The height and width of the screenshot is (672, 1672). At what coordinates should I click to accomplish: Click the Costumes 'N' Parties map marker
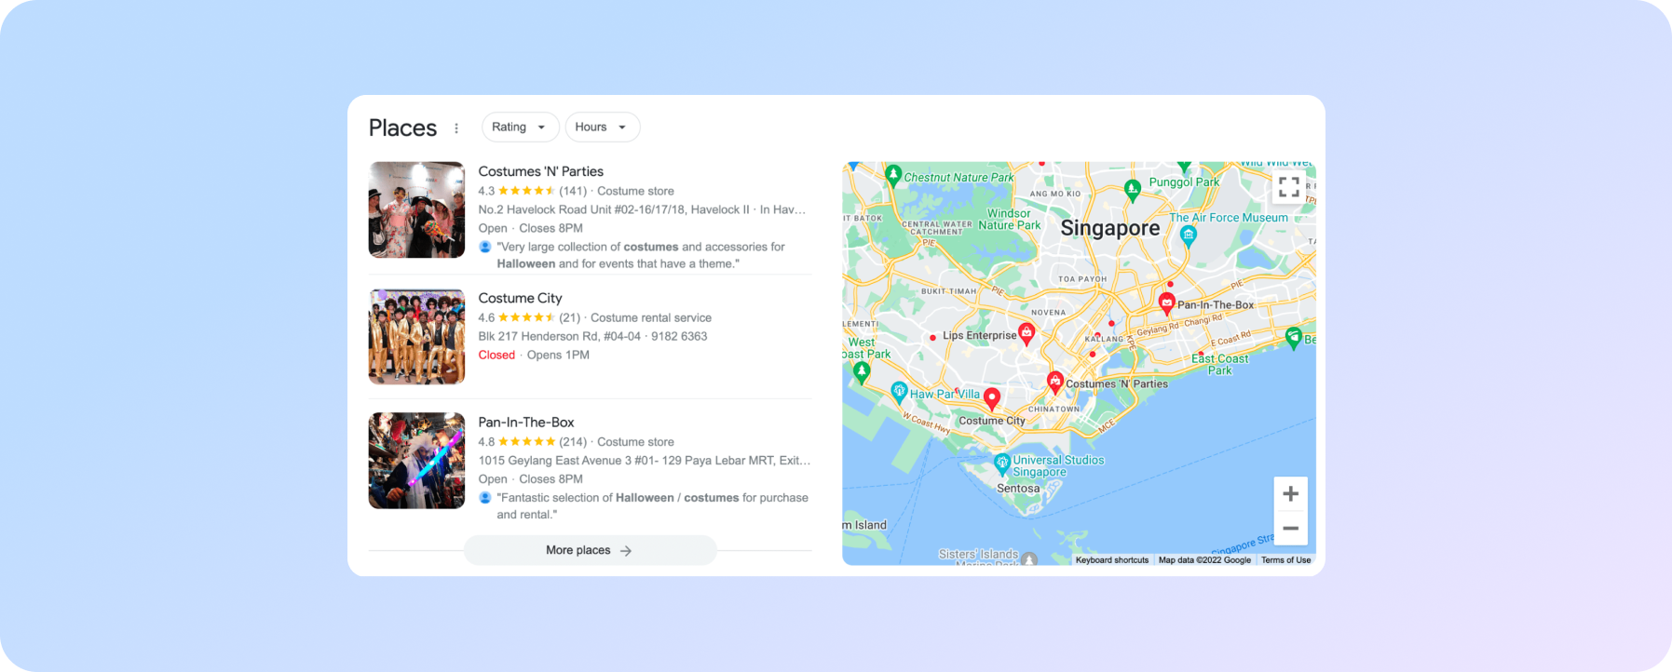point(1054,381)
